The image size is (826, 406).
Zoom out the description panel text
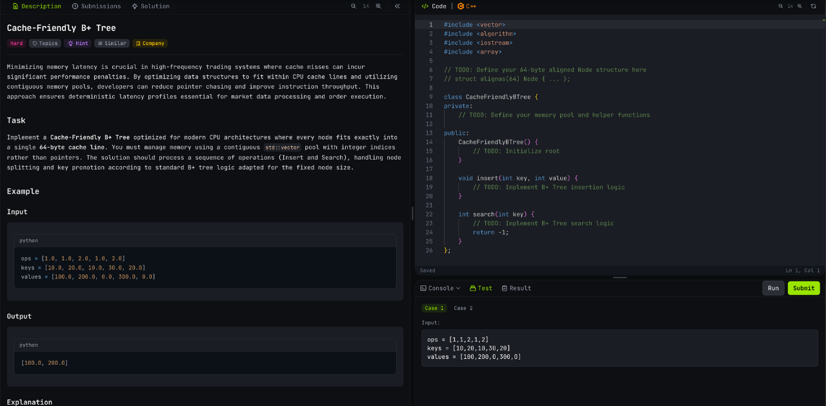click(x=353, y=6)
